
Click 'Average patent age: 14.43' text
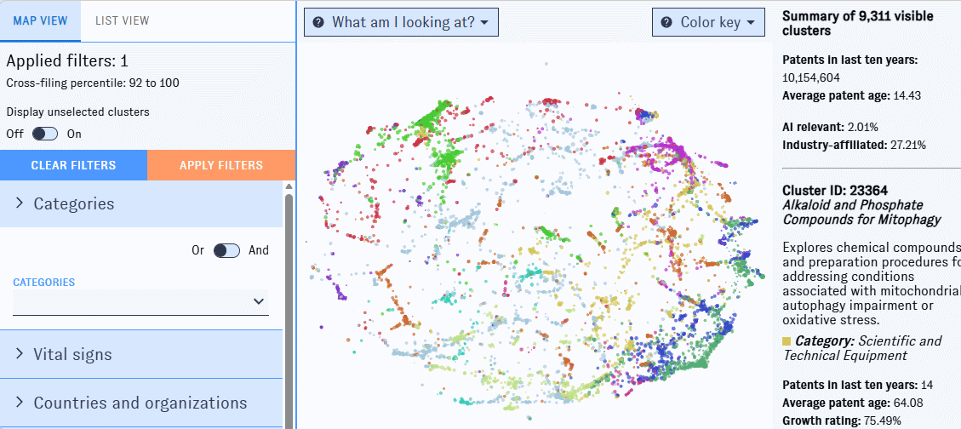tap(852, 95)
